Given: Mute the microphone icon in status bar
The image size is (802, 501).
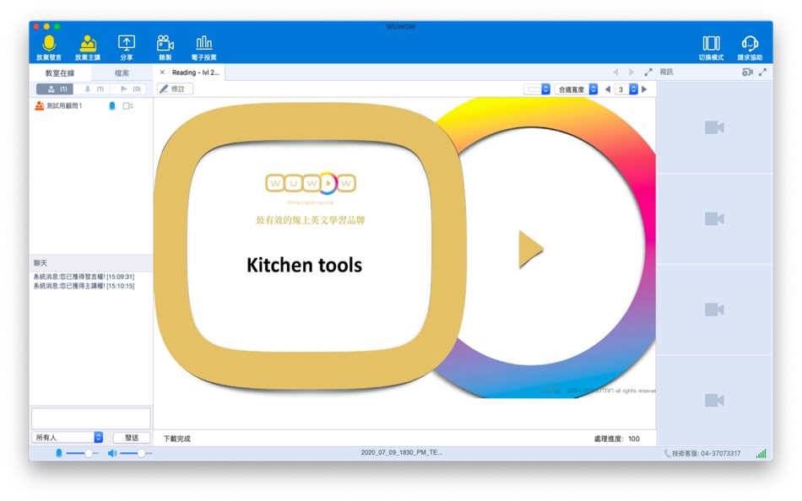Looking at the screenshot, I should pos(59,454).
